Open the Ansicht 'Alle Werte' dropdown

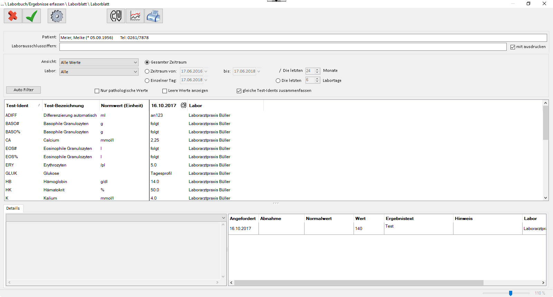(99, 63)
